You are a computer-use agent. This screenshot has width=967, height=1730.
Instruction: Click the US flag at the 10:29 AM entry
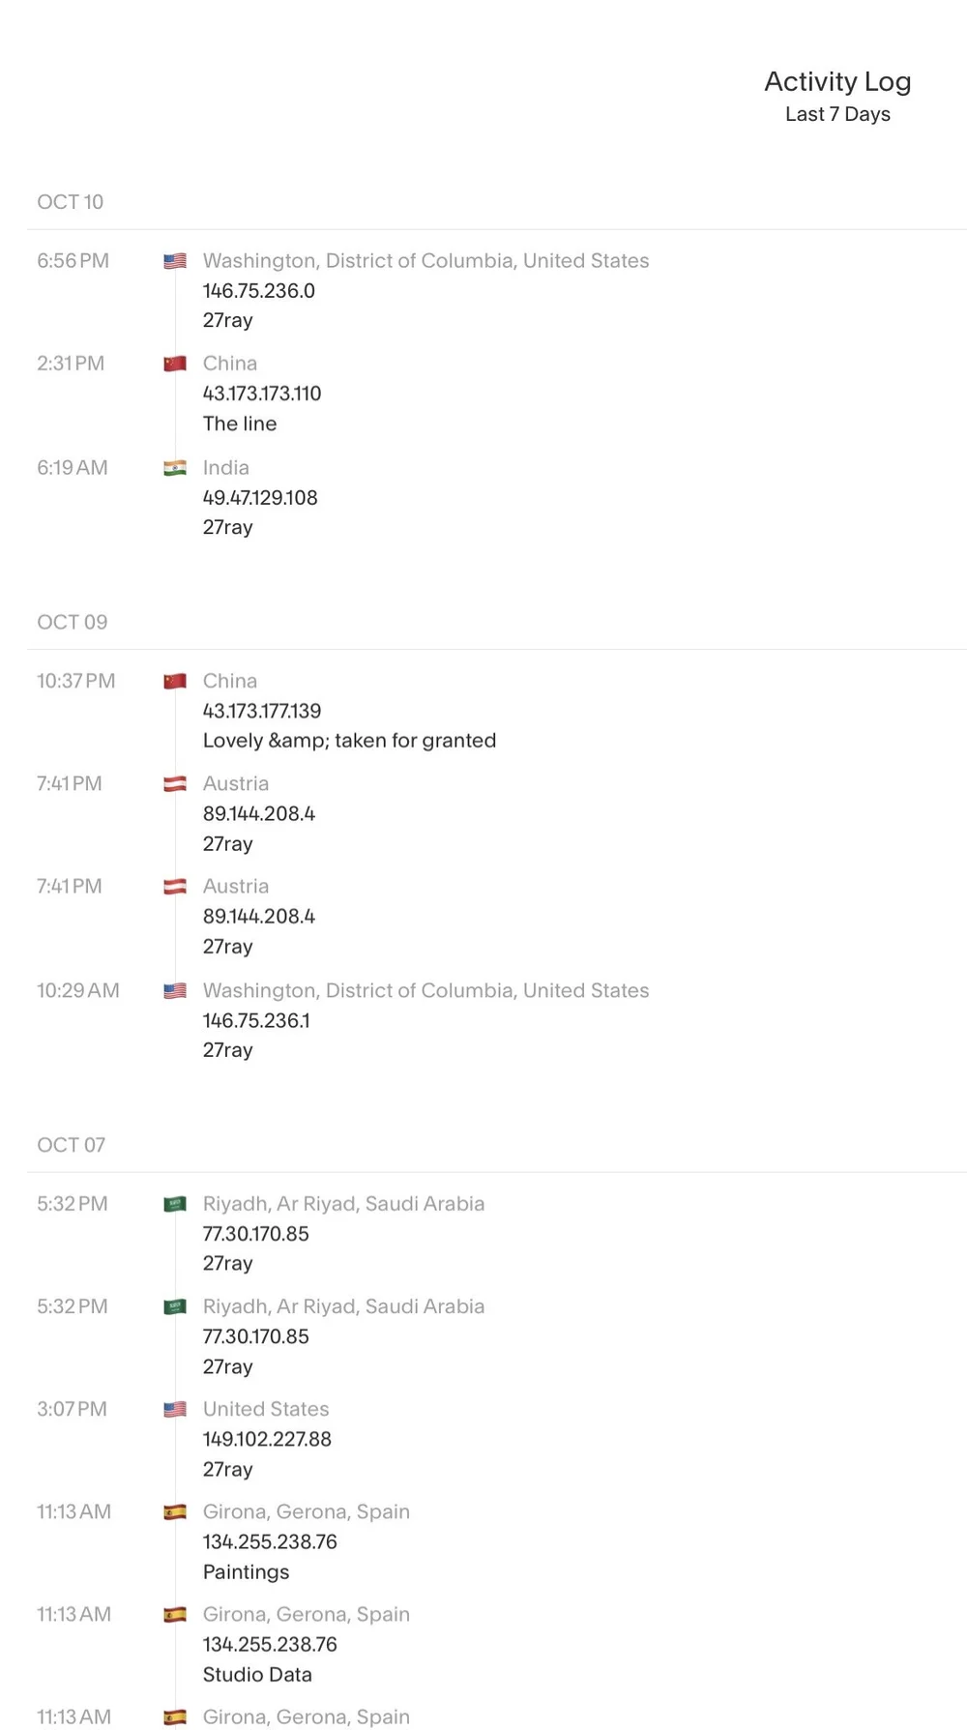point(175,990)
